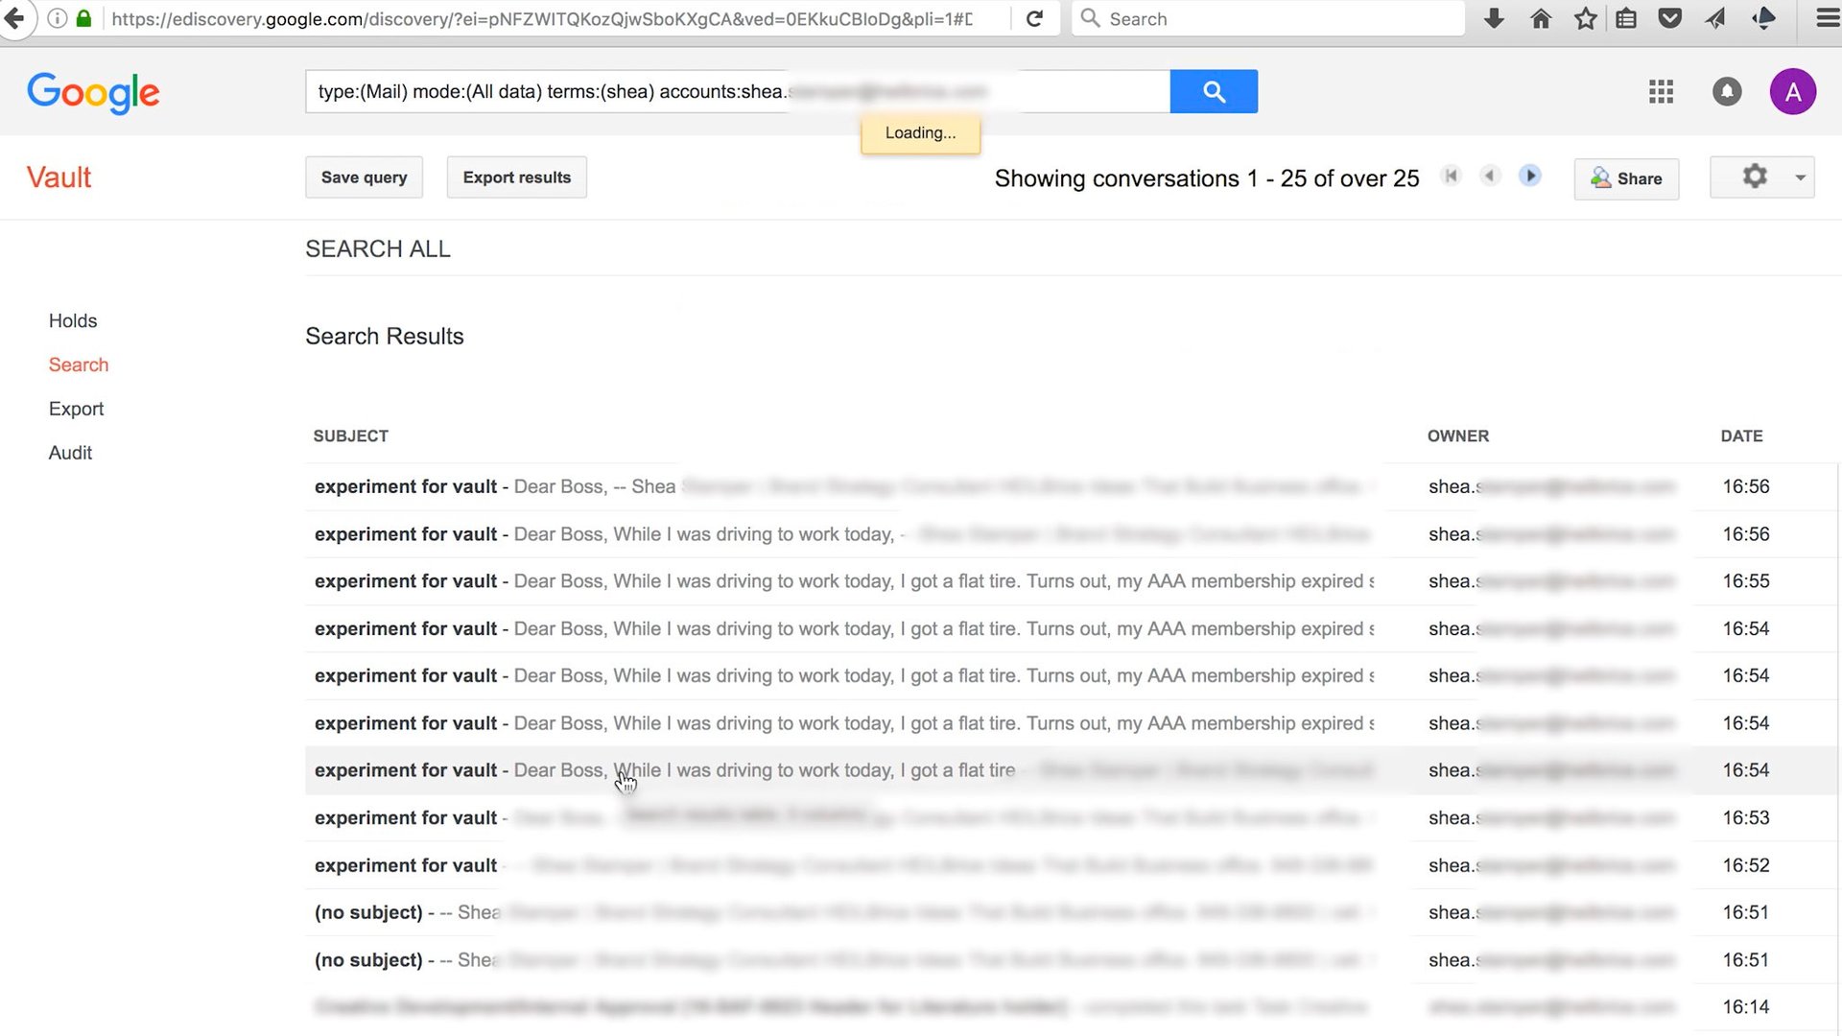Screen dimensions: 1842x1036
Task: Open browser downloads arrow icon
Action: coord(1494,18)
